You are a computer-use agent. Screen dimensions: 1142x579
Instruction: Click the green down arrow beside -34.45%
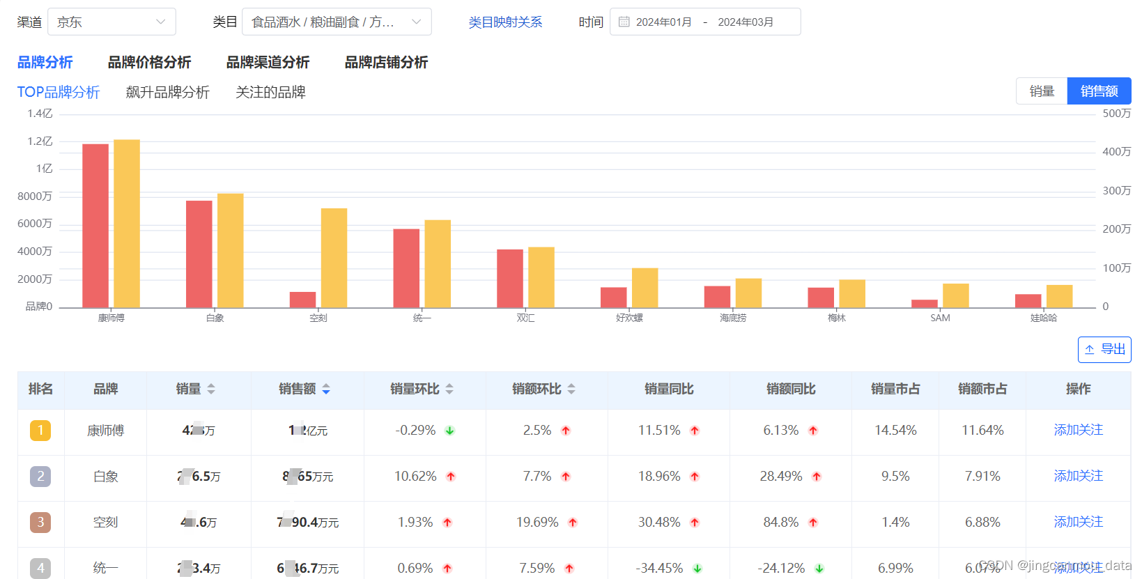[x=697, y=569]
